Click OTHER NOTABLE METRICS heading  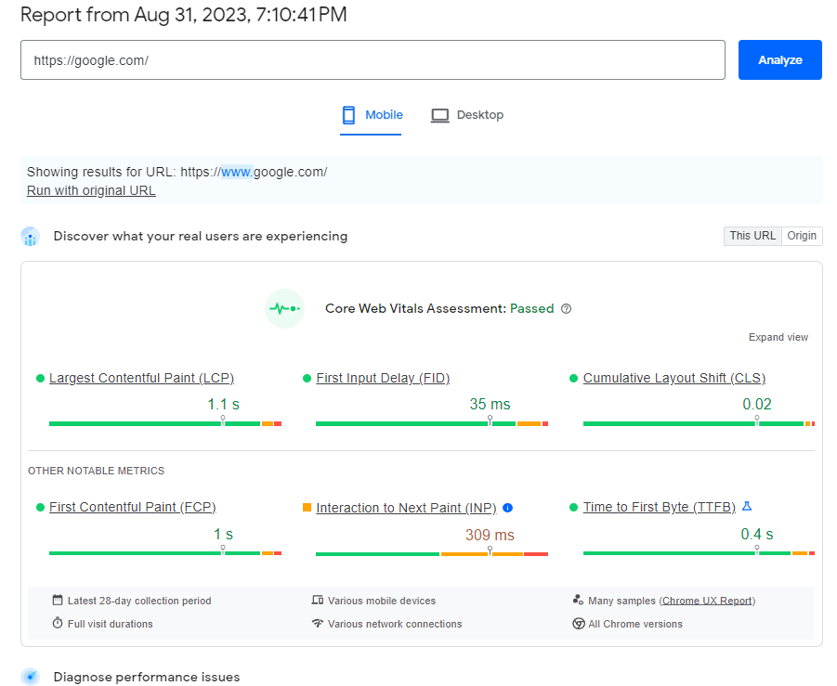[96, 471]
